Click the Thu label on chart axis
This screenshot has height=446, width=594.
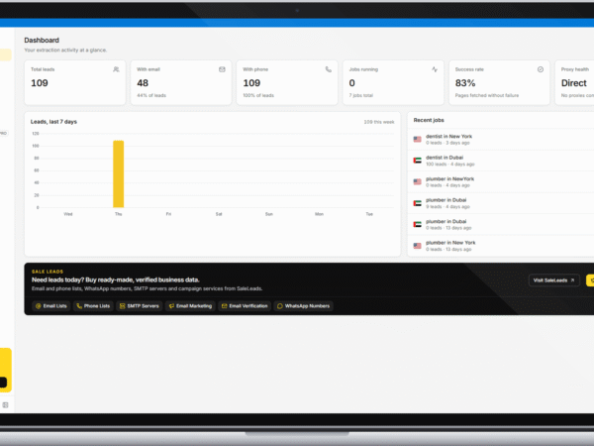(x=118, y=214)
